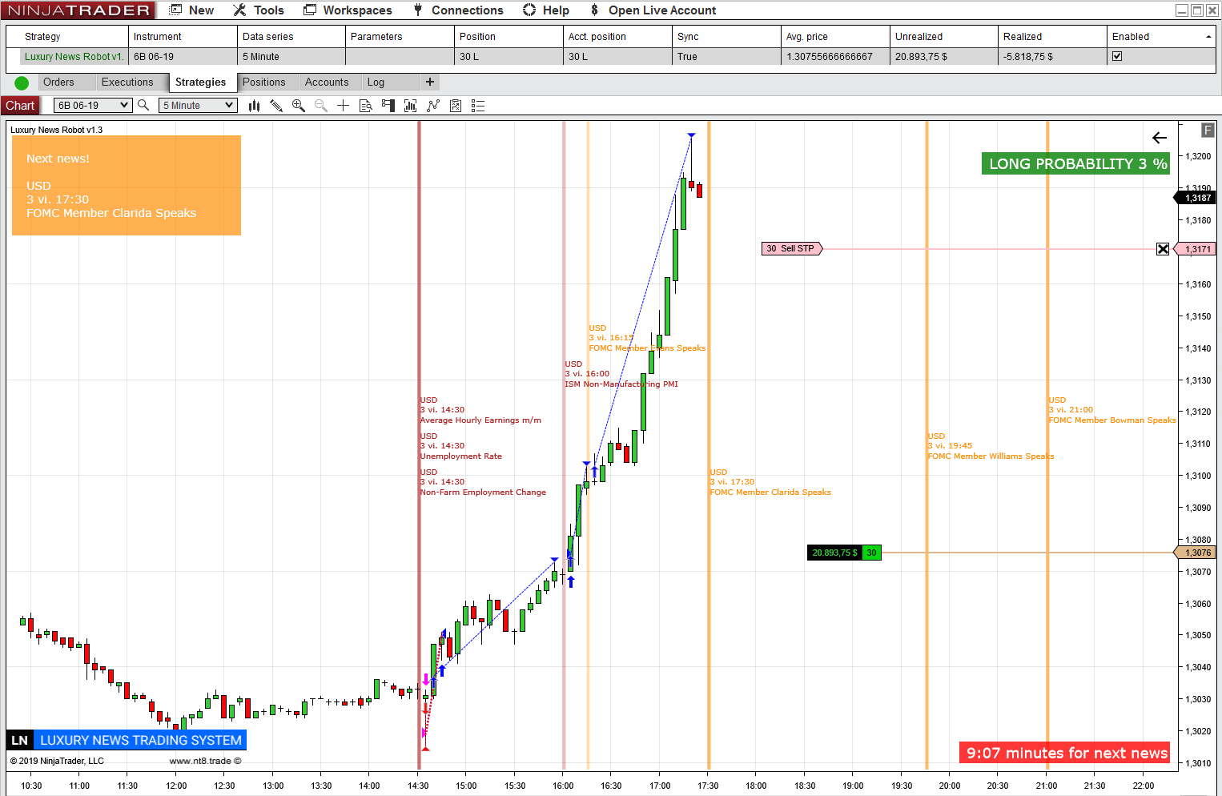Click the instrument search magnifier icon
This screenshot has width=1222, height=796.
pos(143,105)
